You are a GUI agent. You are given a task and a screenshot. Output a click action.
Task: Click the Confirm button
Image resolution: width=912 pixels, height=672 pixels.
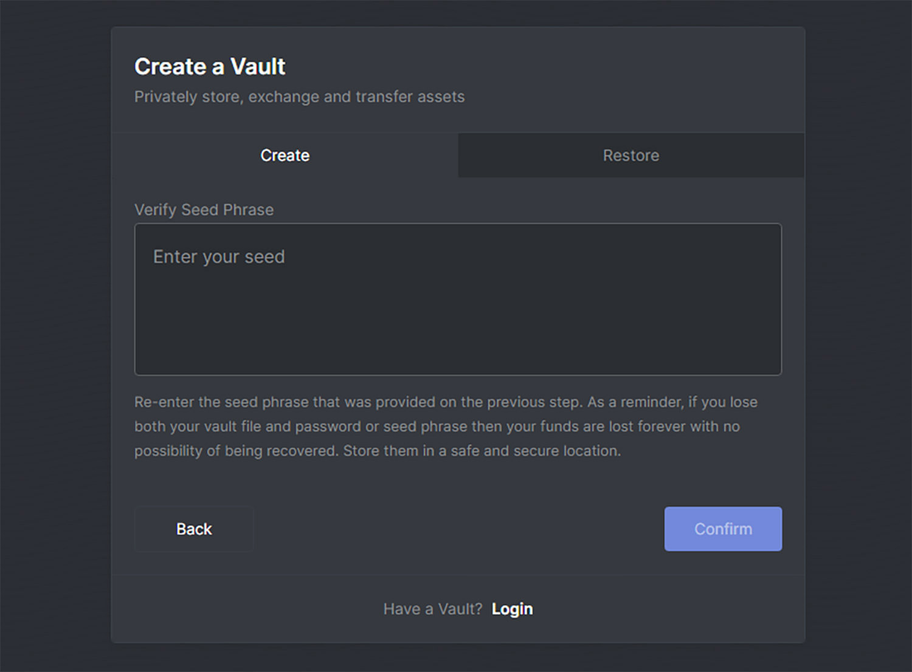[x=723, y=529]
